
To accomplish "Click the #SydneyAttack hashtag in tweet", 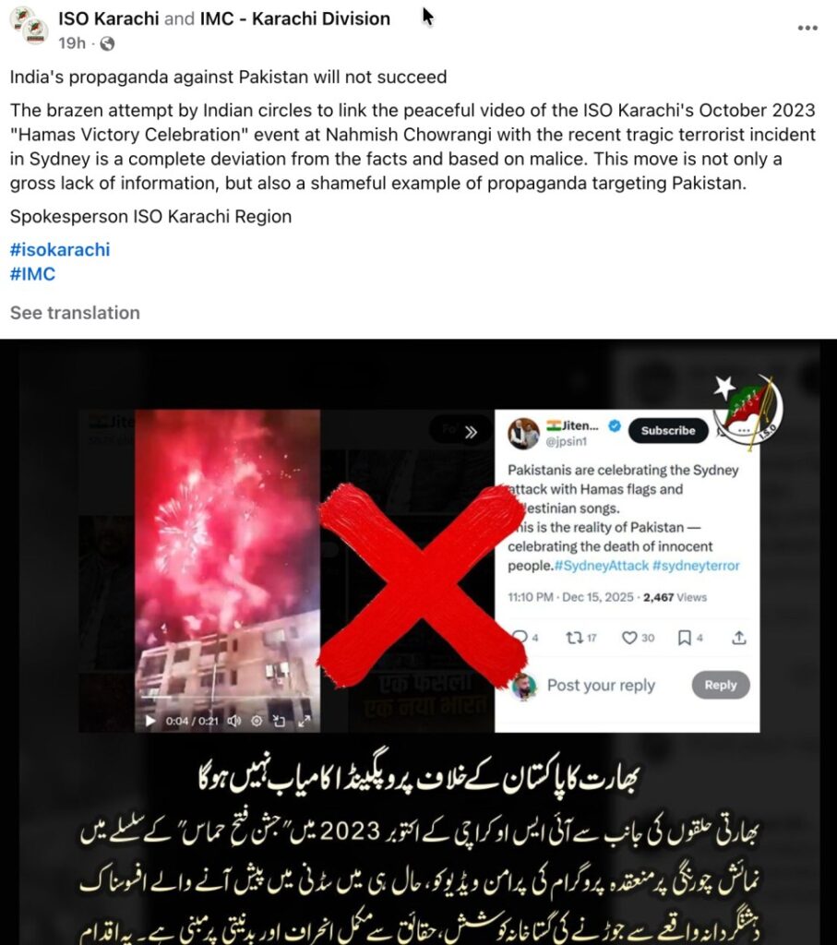I will (602, 566).
